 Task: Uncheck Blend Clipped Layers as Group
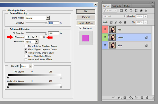tap(26, 49)
